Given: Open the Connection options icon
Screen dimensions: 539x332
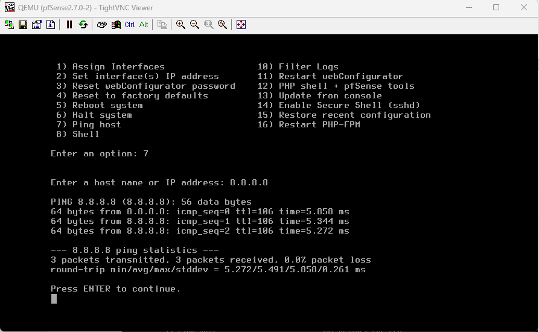Looking at the screenshot, I should click(37, 24).
